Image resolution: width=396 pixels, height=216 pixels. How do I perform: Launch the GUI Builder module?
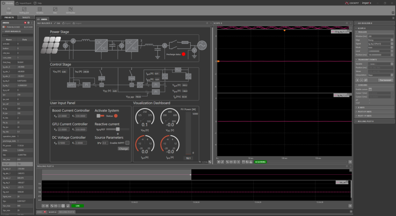(70, 10)
